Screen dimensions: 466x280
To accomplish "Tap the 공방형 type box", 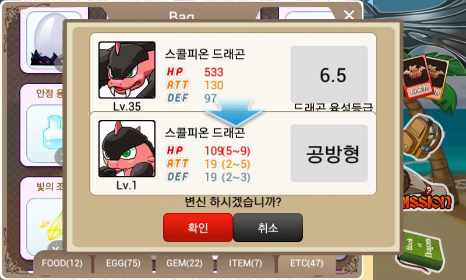I will [x=329, y=153].
